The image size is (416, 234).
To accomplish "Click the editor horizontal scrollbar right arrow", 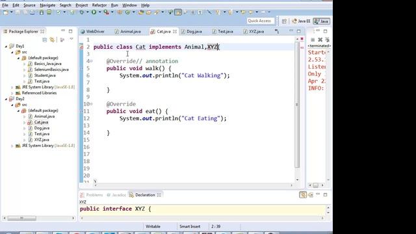I will tap(292, 185).
